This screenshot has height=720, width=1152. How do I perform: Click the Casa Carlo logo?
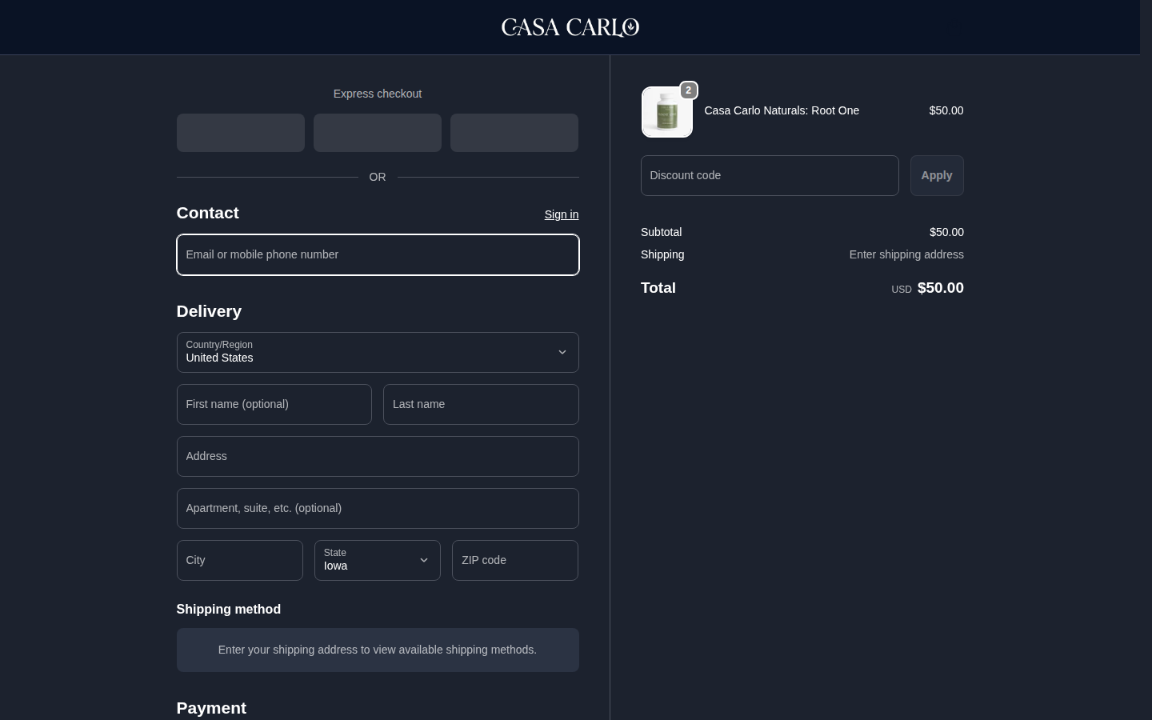coord(570,27)
